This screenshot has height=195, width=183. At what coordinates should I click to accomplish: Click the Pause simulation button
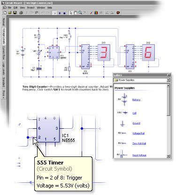60,13
